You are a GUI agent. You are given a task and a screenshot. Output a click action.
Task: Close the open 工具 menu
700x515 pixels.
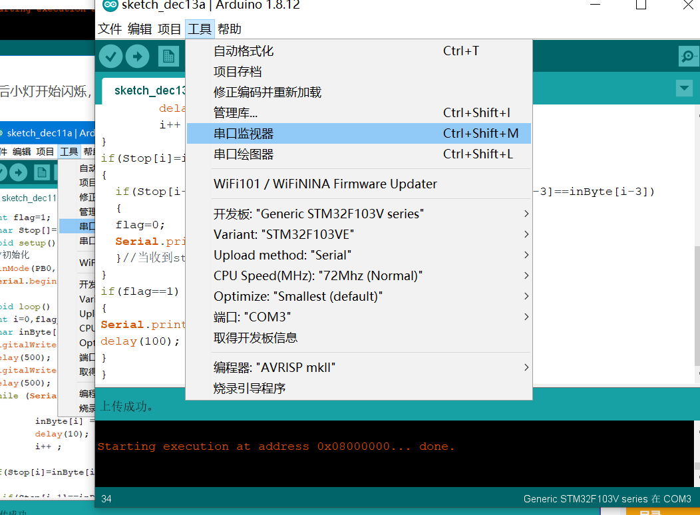(200, 29)
